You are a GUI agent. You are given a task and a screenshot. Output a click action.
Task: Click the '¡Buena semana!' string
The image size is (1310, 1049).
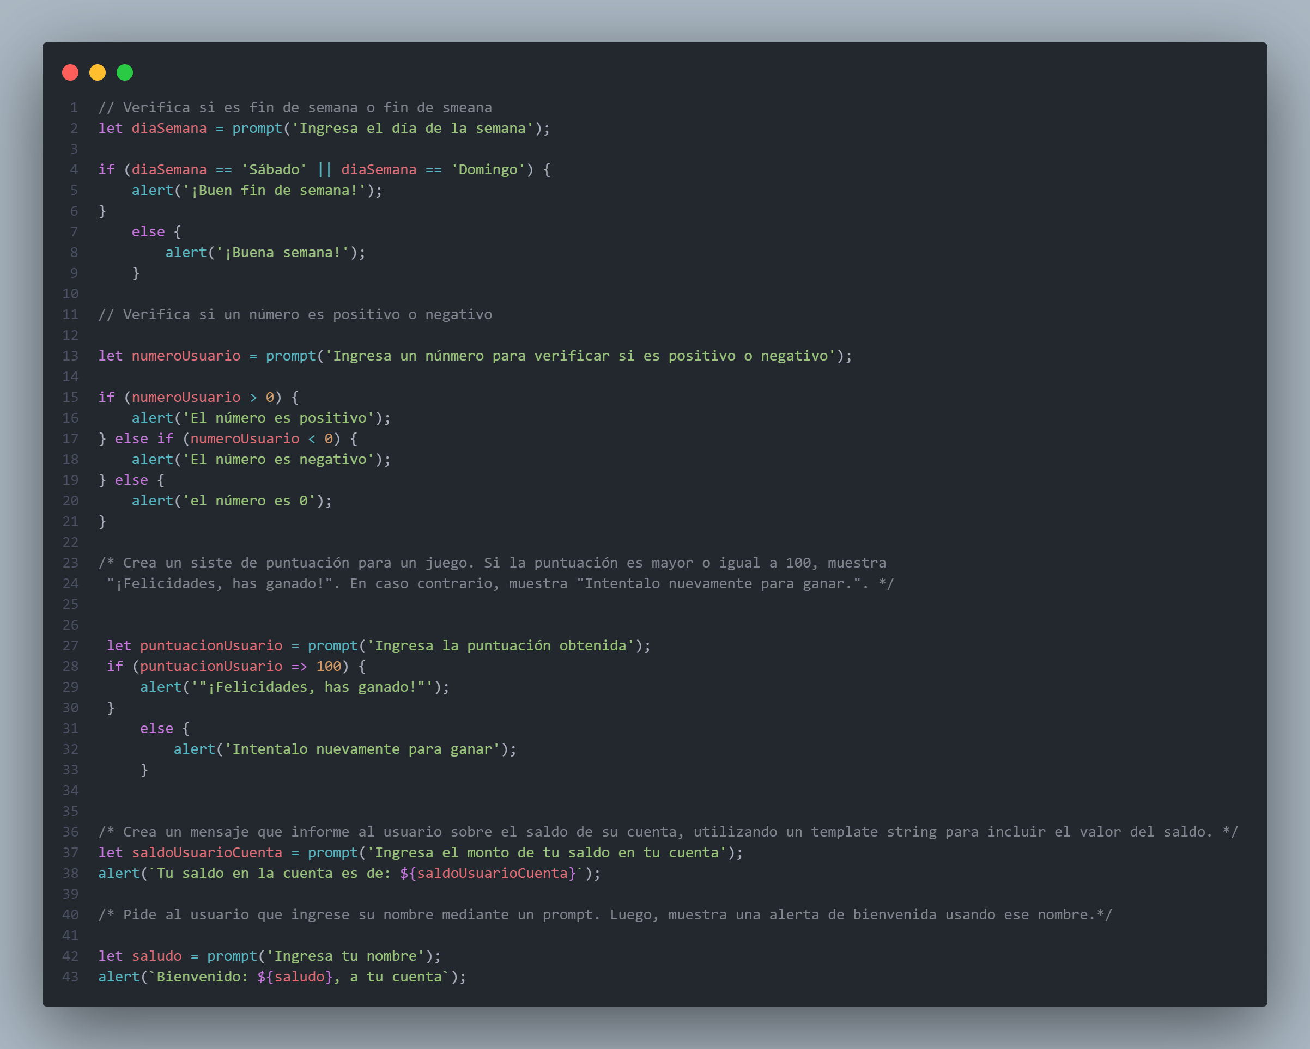(282, 252)
